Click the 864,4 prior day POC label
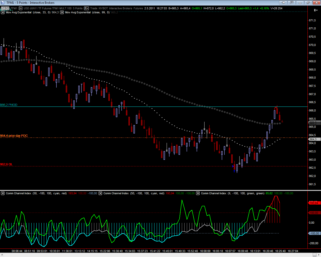This screenshot has height=257, width=321. pos(14,136)
